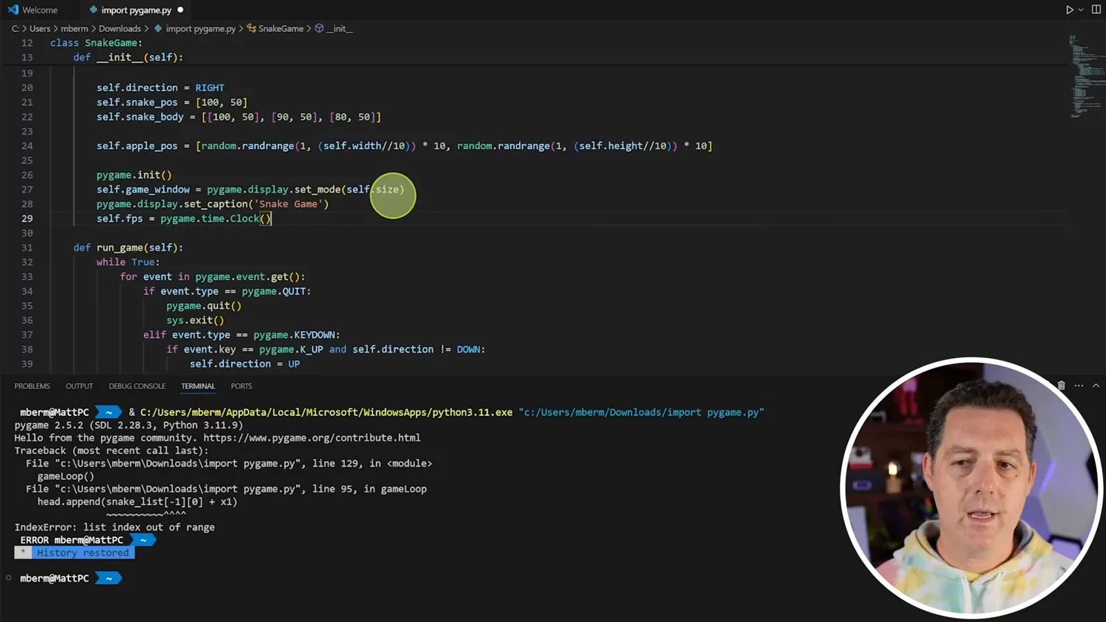Click 'IndexError: list index out of range' text

pos(115,527)
